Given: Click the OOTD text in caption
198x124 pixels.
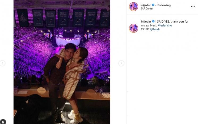Looking at the screenshot, I should (145, 29).
